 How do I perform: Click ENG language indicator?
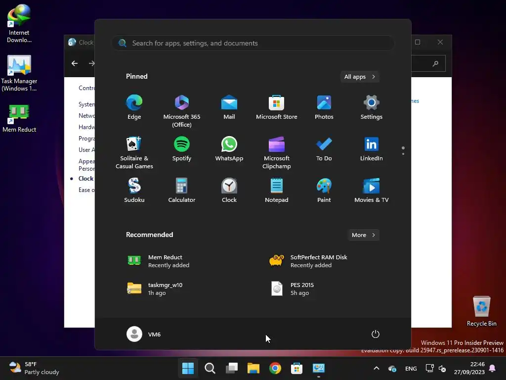(x=411, y=368)
